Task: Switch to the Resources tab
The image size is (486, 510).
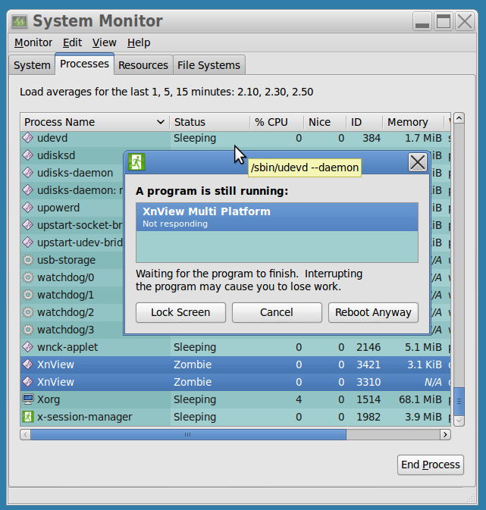Action: [143, 65]
